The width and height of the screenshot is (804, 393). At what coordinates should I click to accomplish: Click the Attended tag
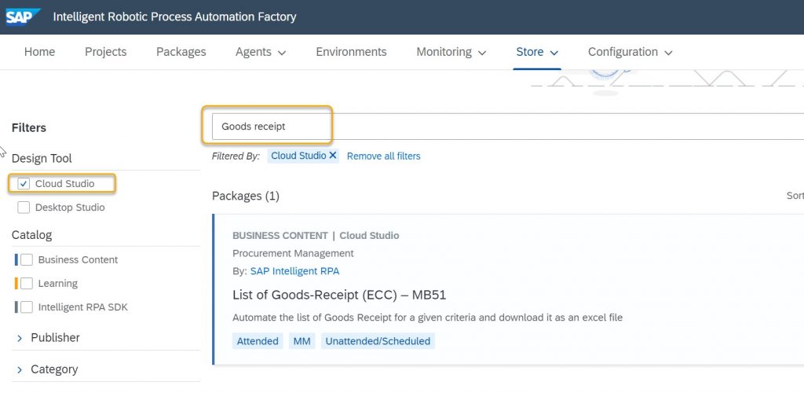[258, 341]
